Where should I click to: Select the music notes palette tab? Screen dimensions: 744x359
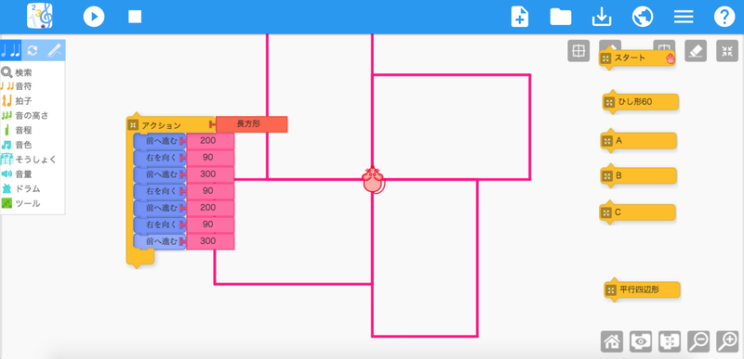click(10, 50)
